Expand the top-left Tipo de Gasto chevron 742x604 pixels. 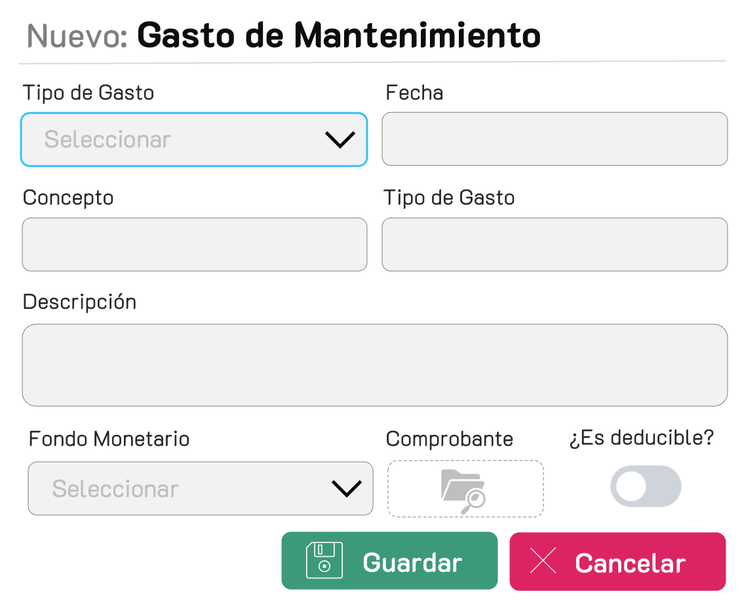(x=340, y=139)
